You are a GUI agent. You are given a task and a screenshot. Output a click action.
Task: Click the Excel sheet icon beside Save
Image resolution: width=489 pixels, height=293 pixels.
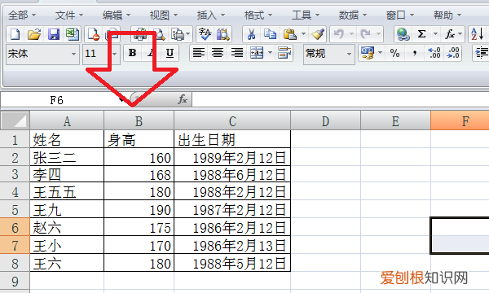coord(72,34)
